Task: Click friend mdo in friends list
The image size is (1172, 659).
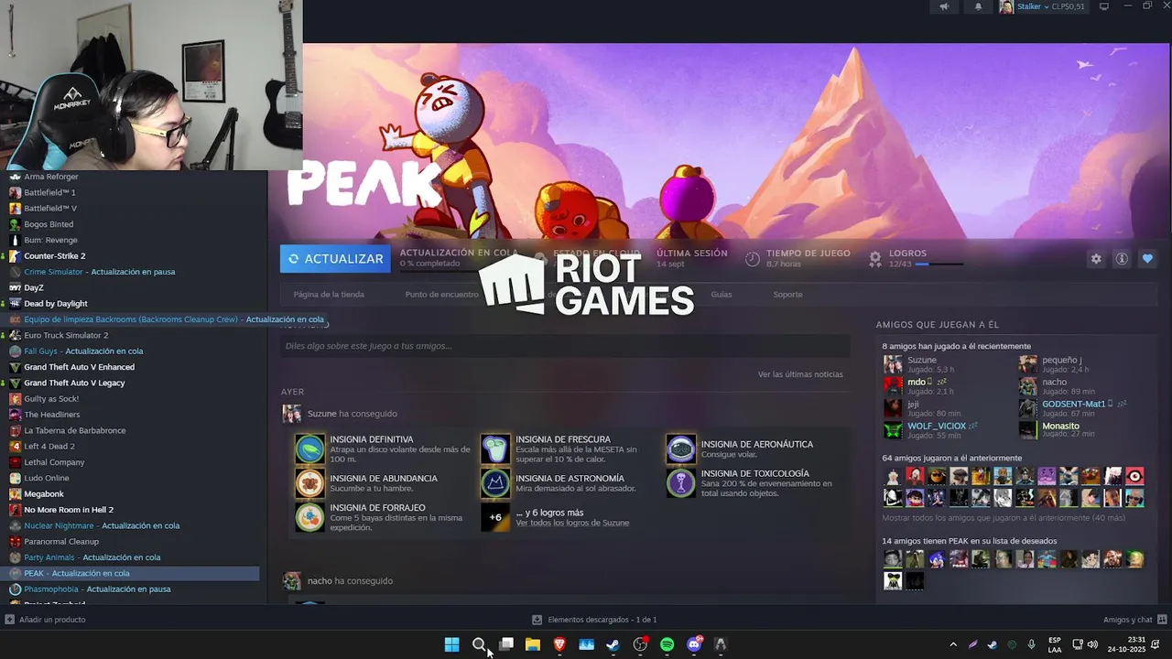Action: click(x=916, y=382)
